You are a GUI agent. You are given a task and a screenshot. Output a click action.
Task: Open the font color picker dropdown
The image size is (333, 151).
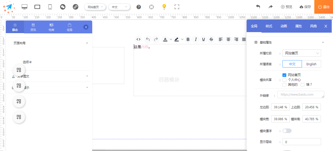point(171,39)
